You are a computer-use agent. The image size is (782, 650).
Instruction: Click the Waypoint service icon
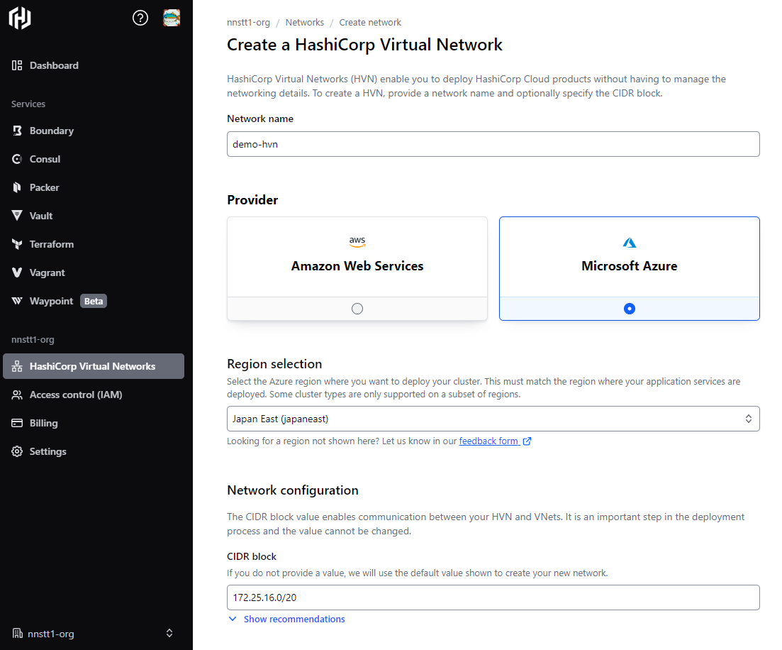tap(17, 301)
